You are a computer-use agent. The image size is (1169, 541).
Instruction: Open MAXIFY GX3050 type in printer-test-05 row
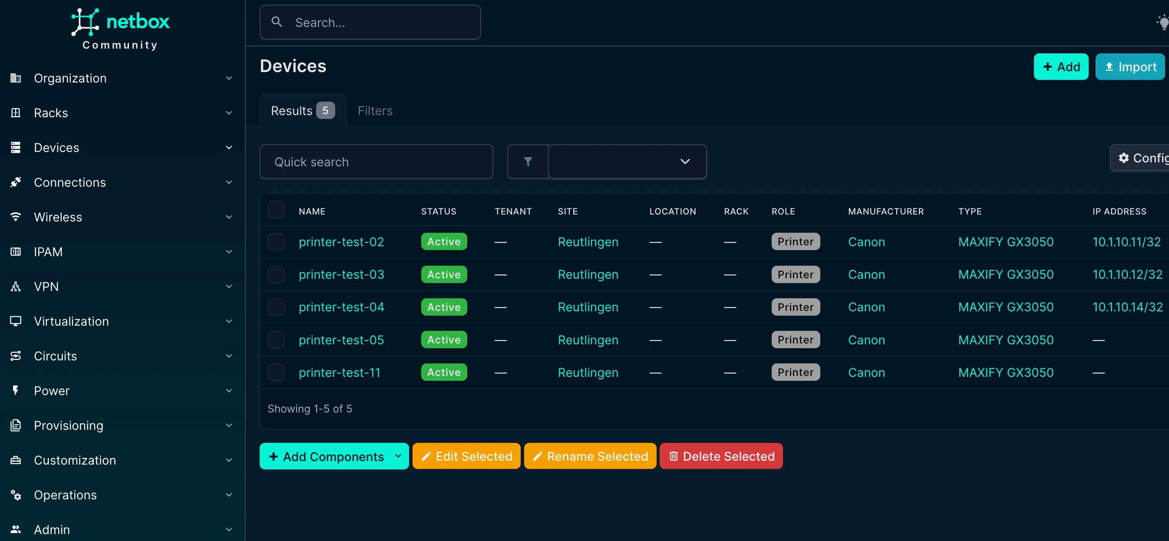(1006, 340)
